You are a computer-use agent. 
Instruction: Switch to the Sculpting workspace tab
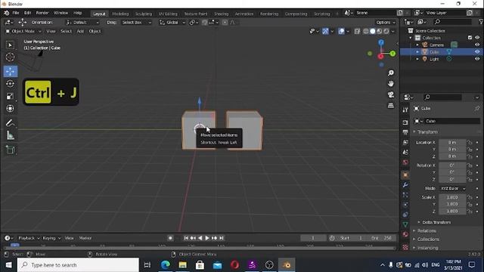tap(144, 14)
